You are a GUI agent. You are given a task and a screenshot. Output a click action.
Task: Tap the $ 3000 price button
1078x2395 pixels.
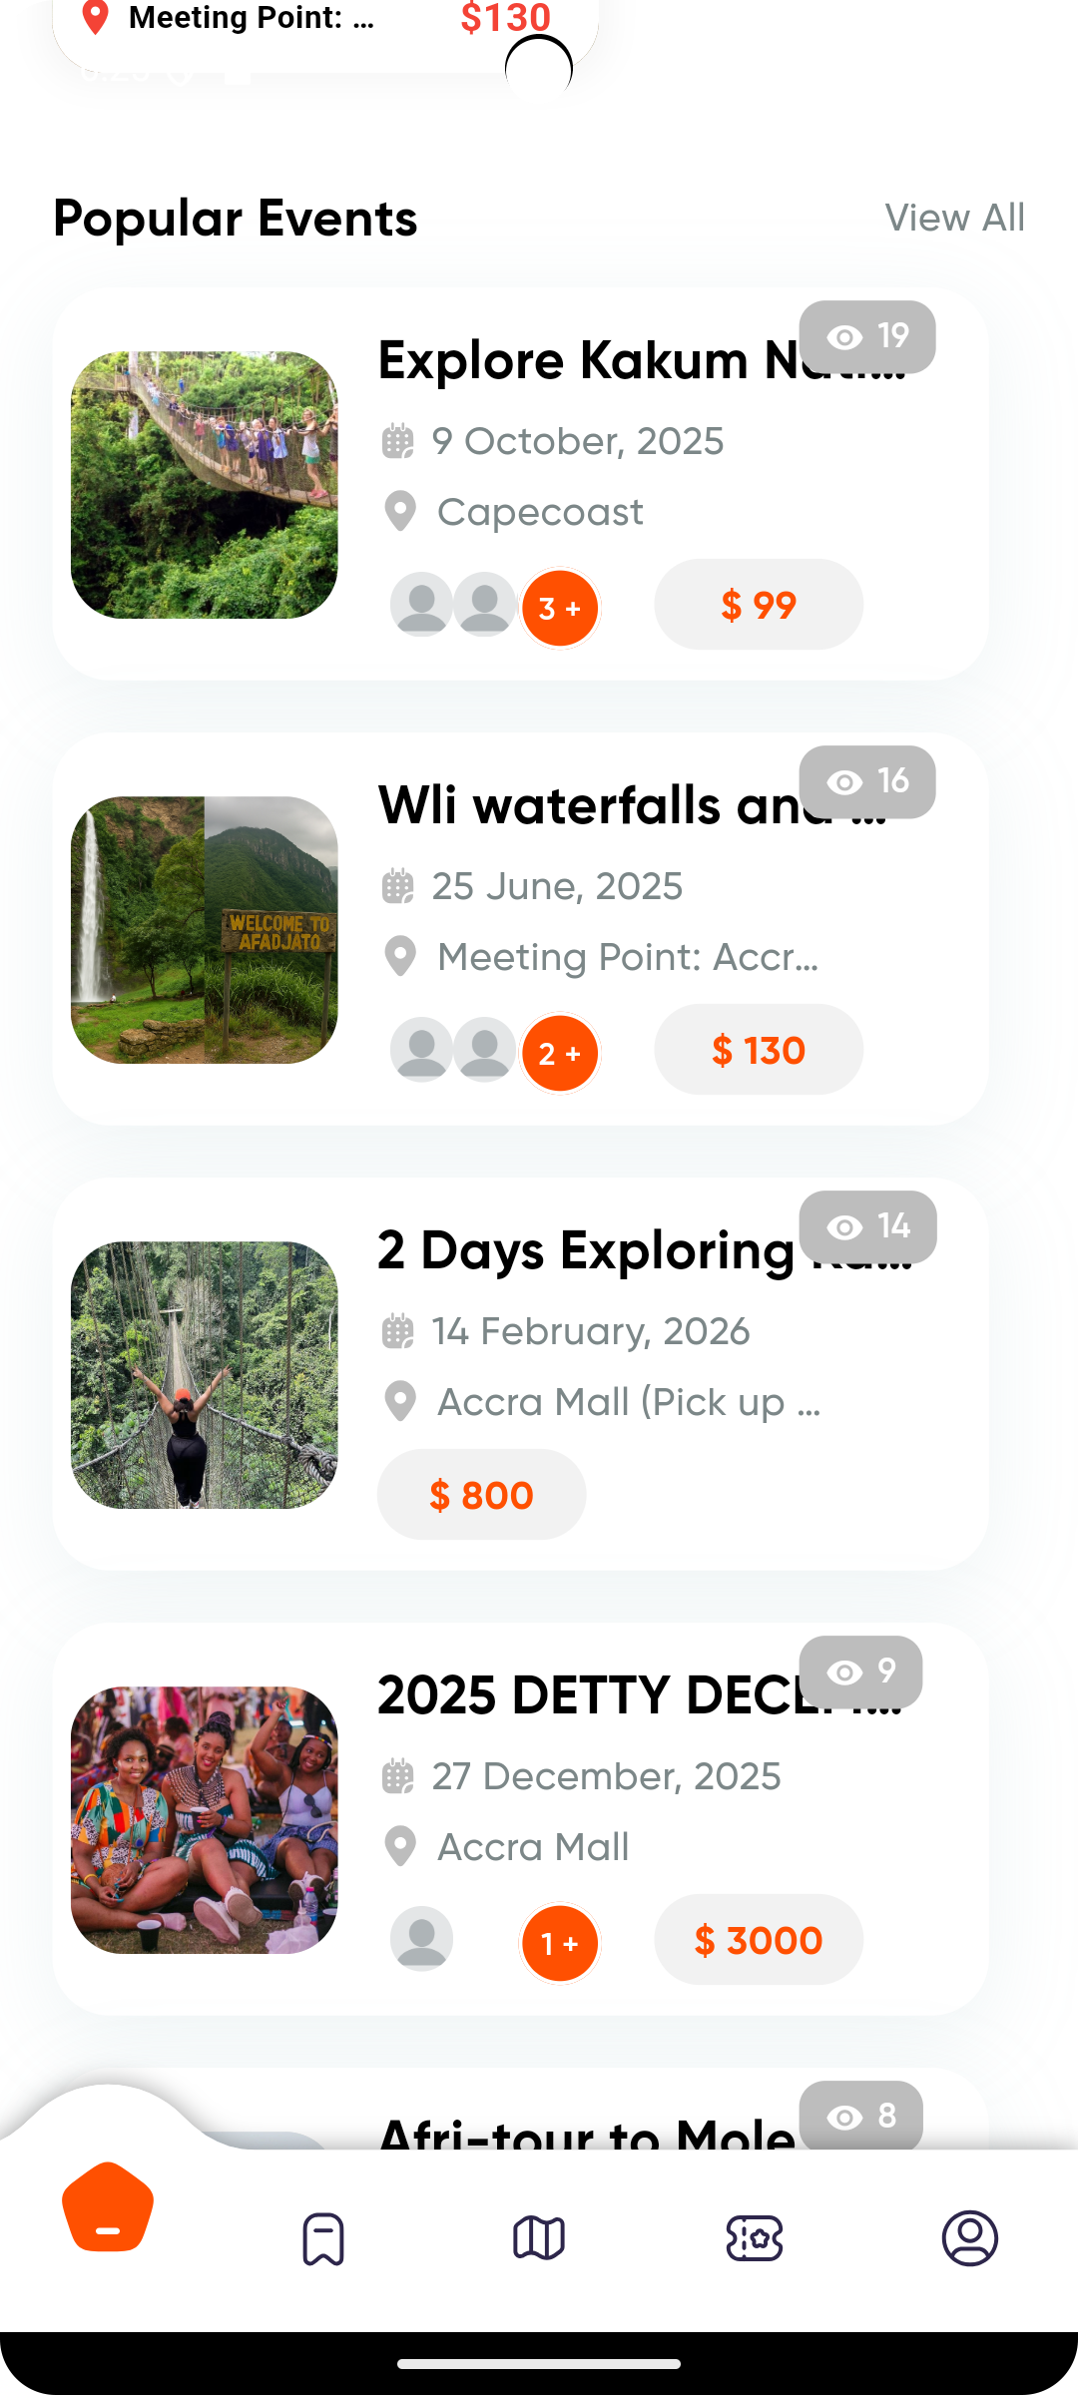coord(759,1940)
